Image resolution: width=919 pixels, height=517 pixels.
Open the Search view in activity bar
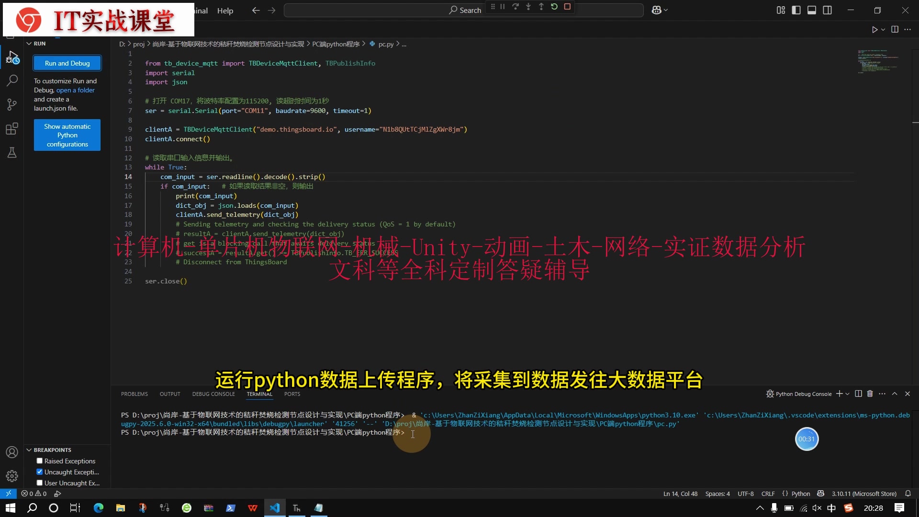12,80
